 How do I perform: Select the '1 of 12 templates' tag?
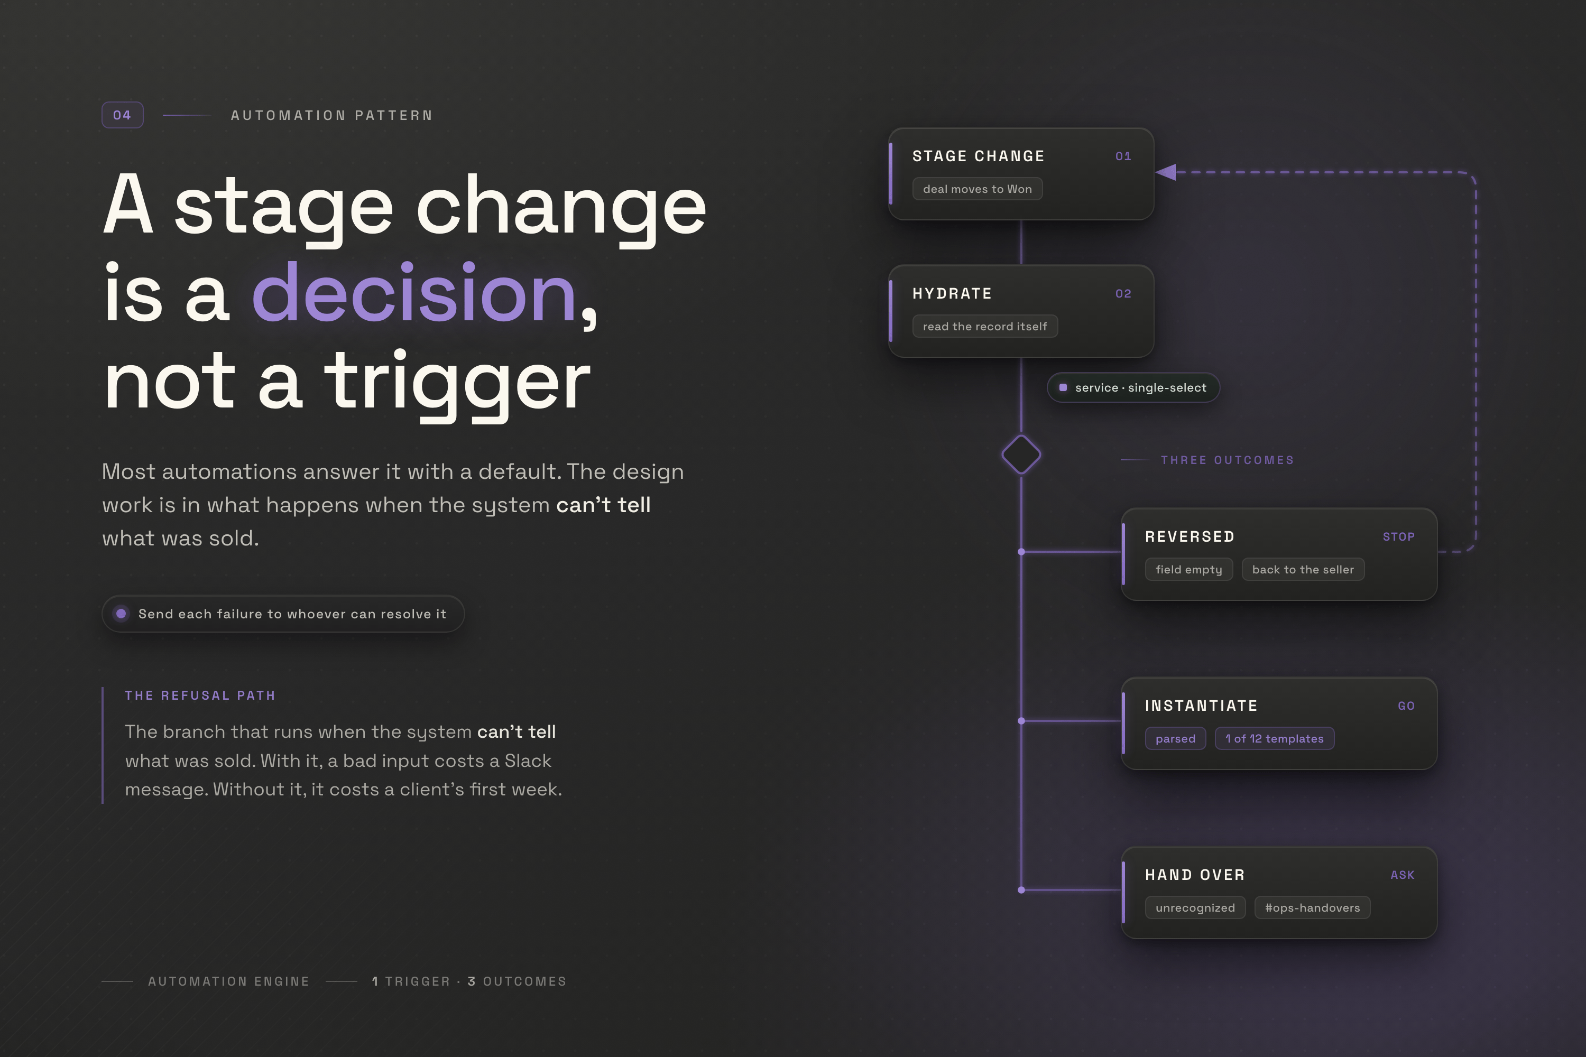1275,739
